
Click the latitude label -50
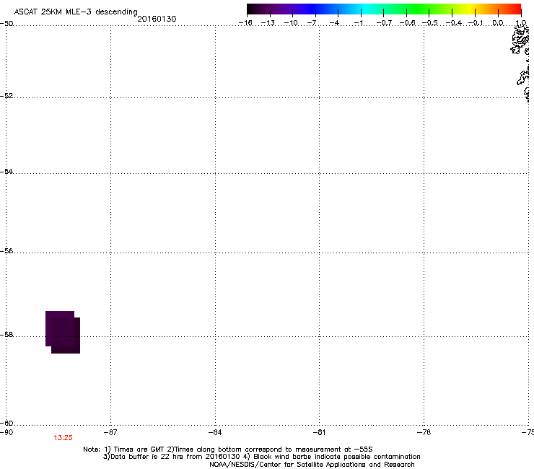coord(6,24)
